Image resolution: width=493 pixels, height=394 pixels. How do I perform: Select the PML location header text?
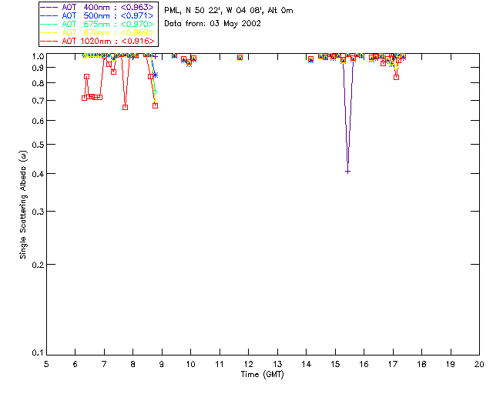pyautogui.click(x=229, y=11)
